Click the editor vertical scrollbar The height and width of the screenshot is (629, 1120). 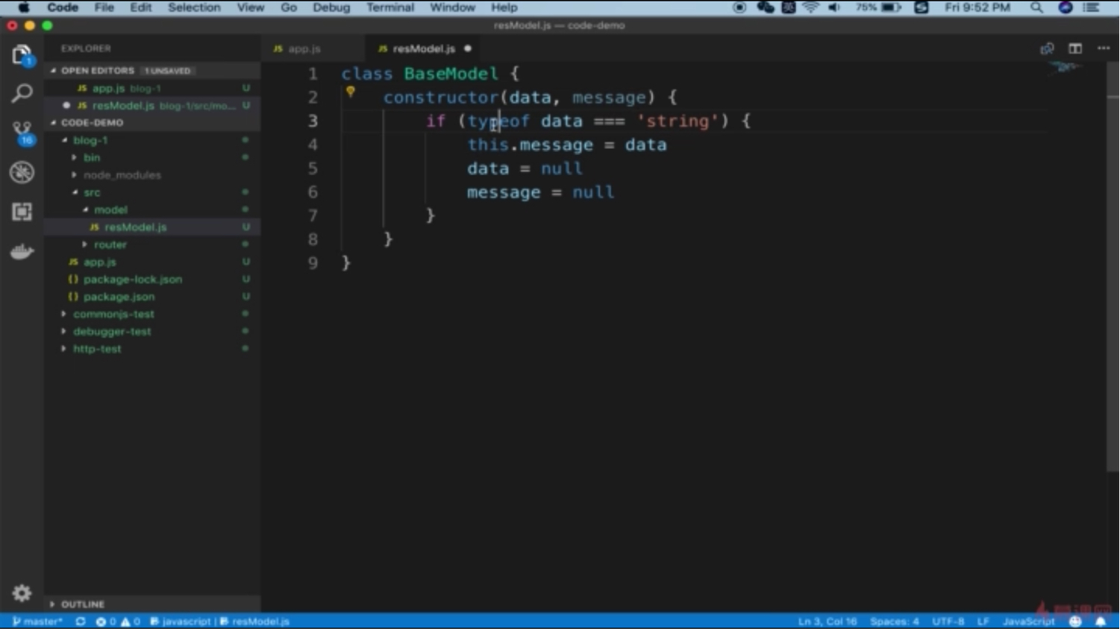click(x=1113, y=268)
